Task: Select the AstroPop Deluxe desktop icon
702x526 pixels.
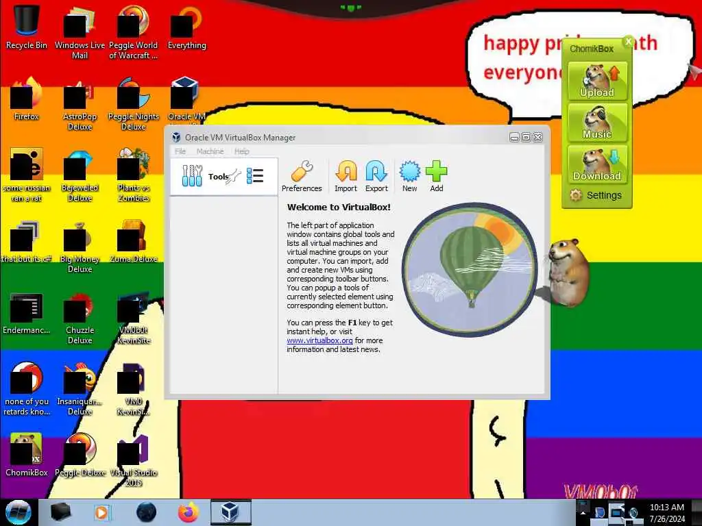Action: [x=80, y=104]
